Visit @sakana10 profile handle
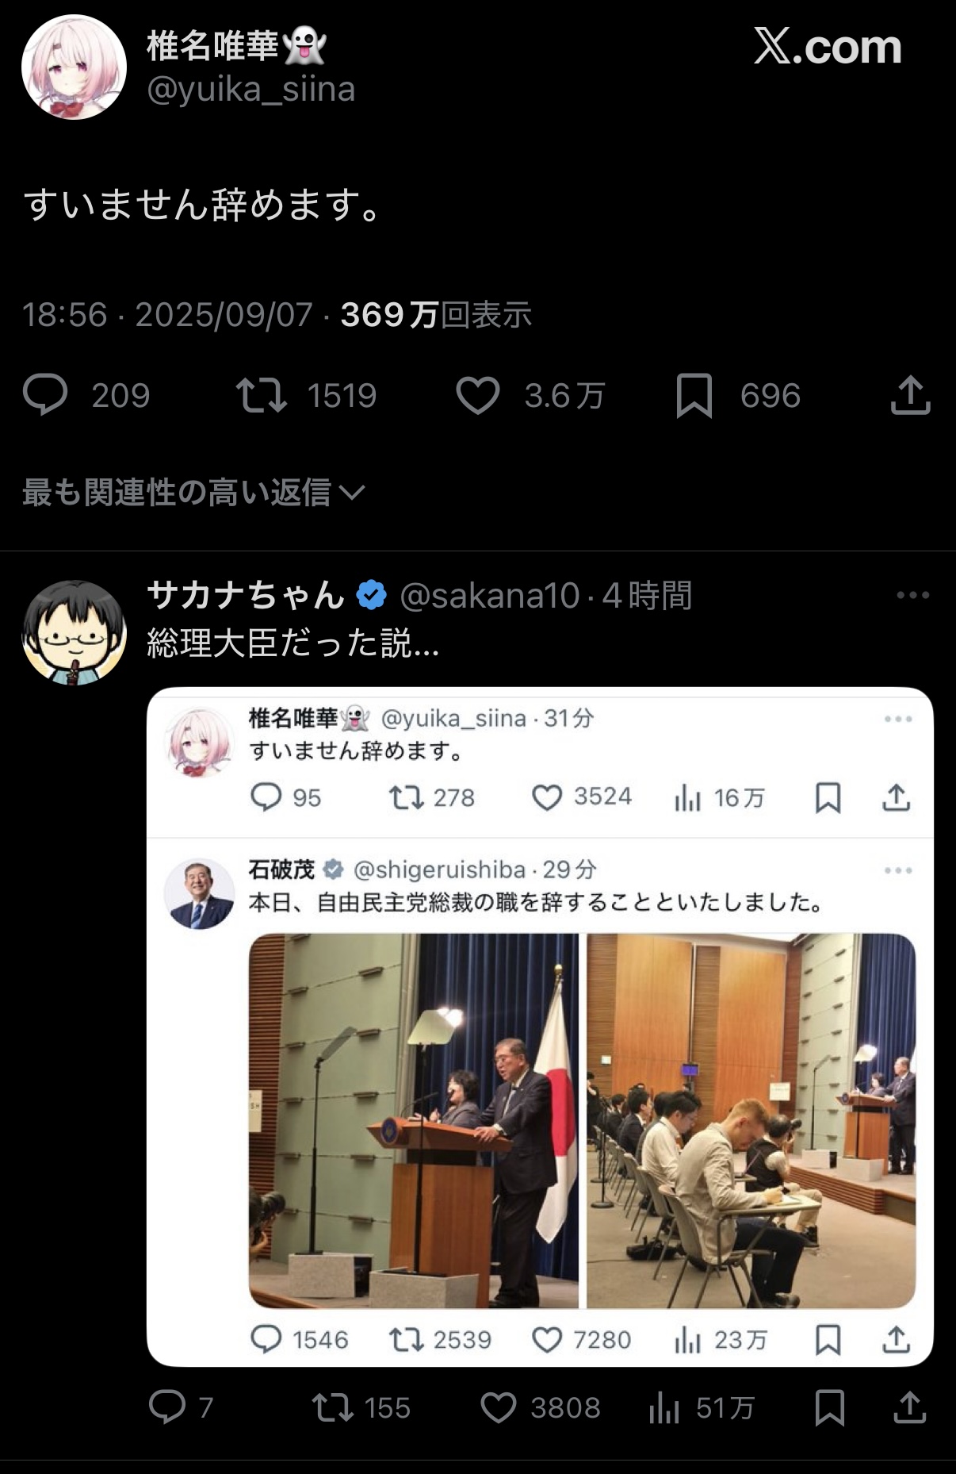Image resolution: width=956 pixels, height=1474 pixels. coord(490,596)
